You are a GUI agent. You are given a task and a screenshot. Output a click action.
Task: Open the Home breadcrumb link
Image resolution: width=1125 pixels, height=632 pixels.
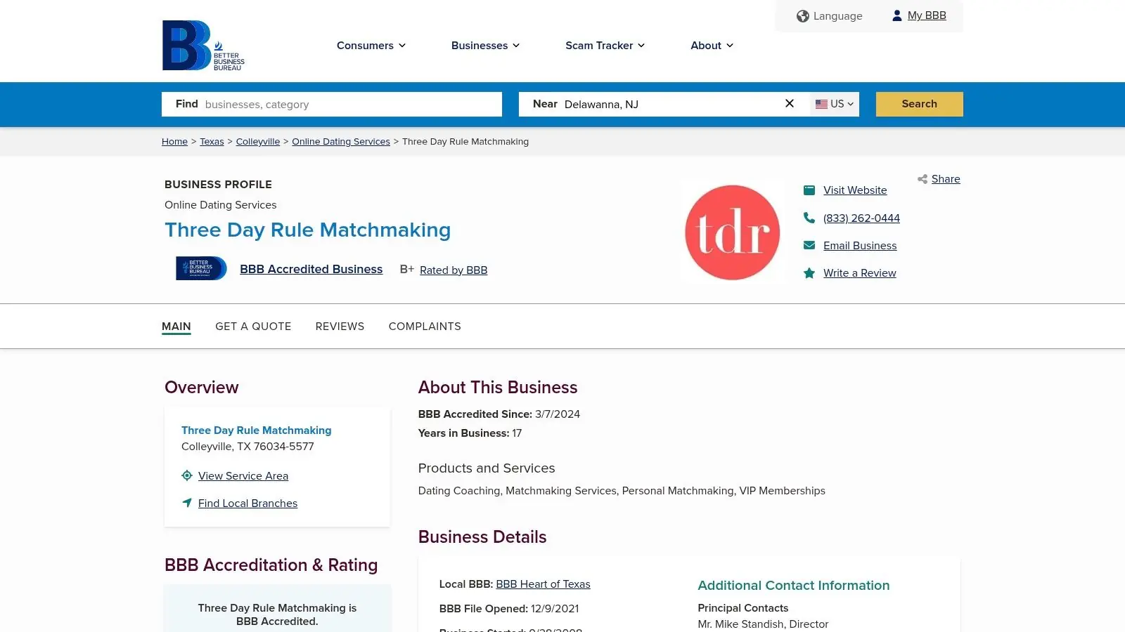point(174,142)
